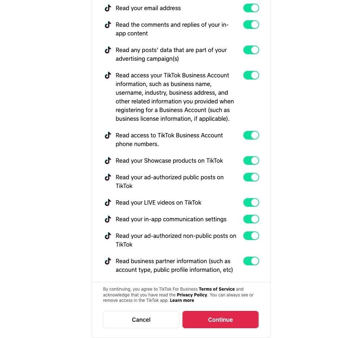Click the Cancel button

(x=141, y=320)
